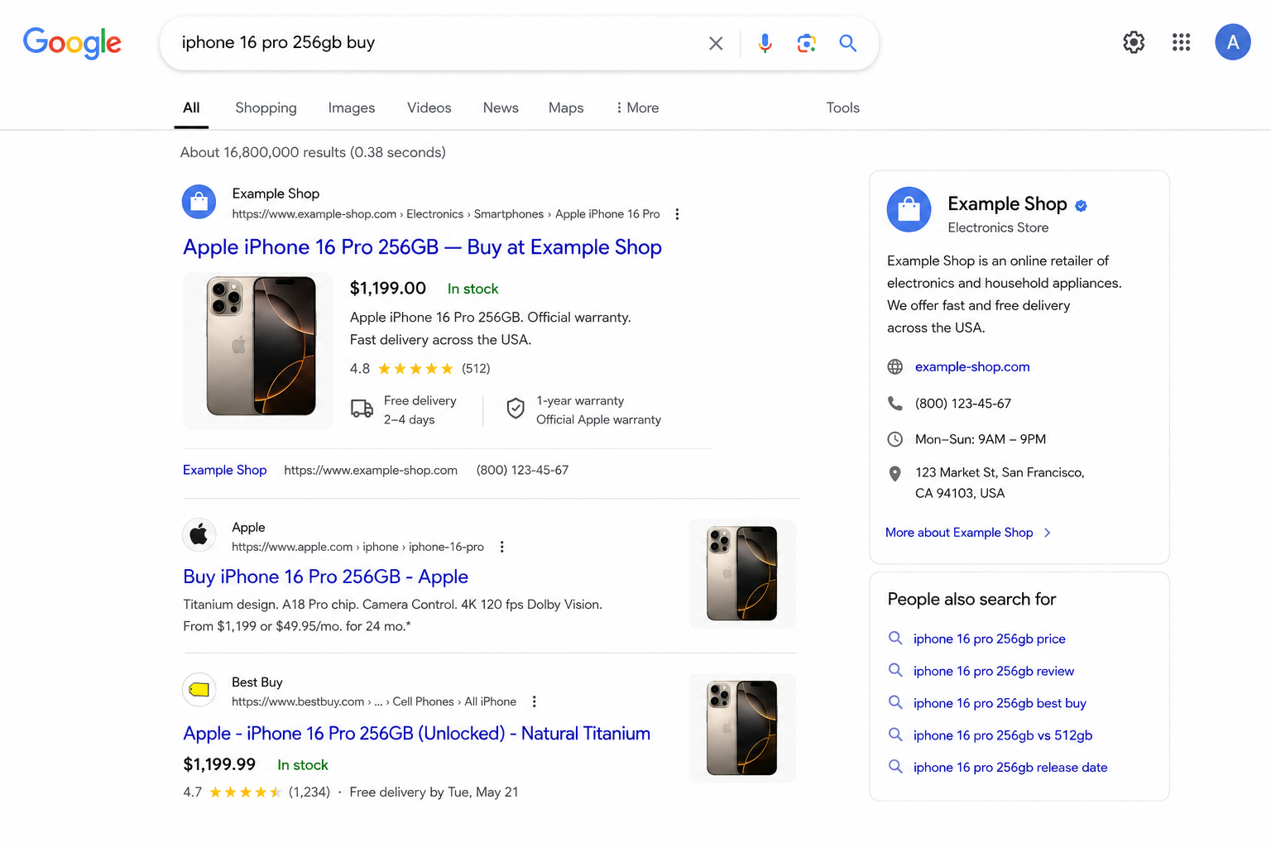
Task: Open the Tools filter options
Action: tap(842, 108)
